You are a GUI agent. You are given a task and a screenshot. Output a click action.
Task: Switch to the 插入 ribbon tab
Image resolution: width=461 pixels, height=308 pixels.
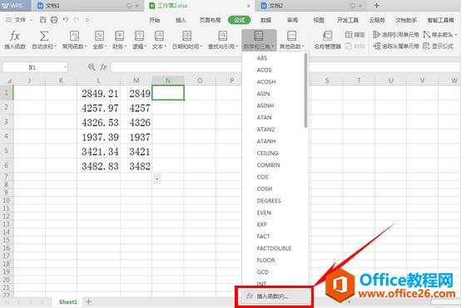pos(181,20)
